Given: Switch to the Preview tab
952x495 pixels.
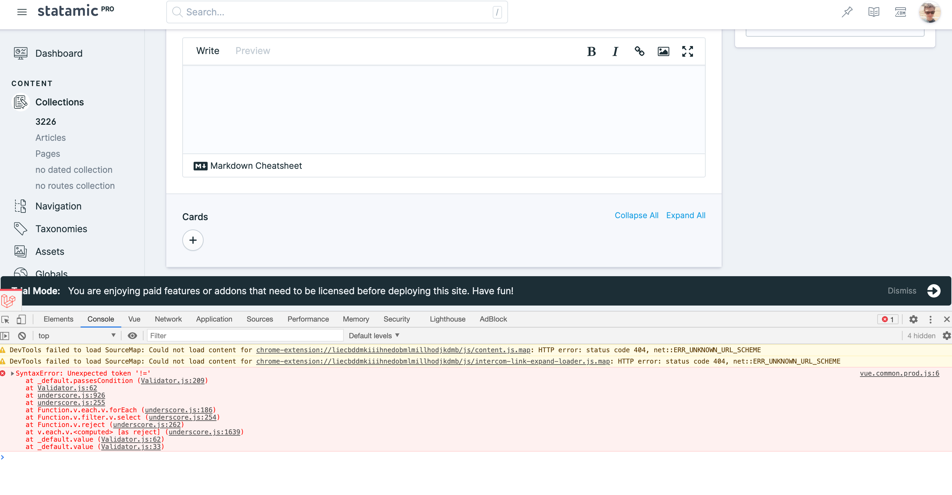Looking at the screenshot, I should coord(253,51).
